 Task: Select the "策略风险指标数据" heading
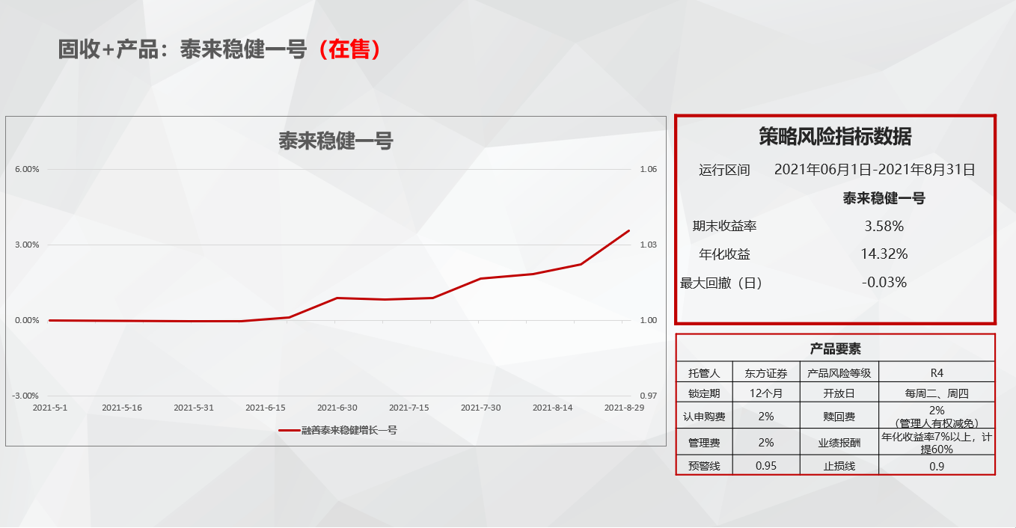834,137
